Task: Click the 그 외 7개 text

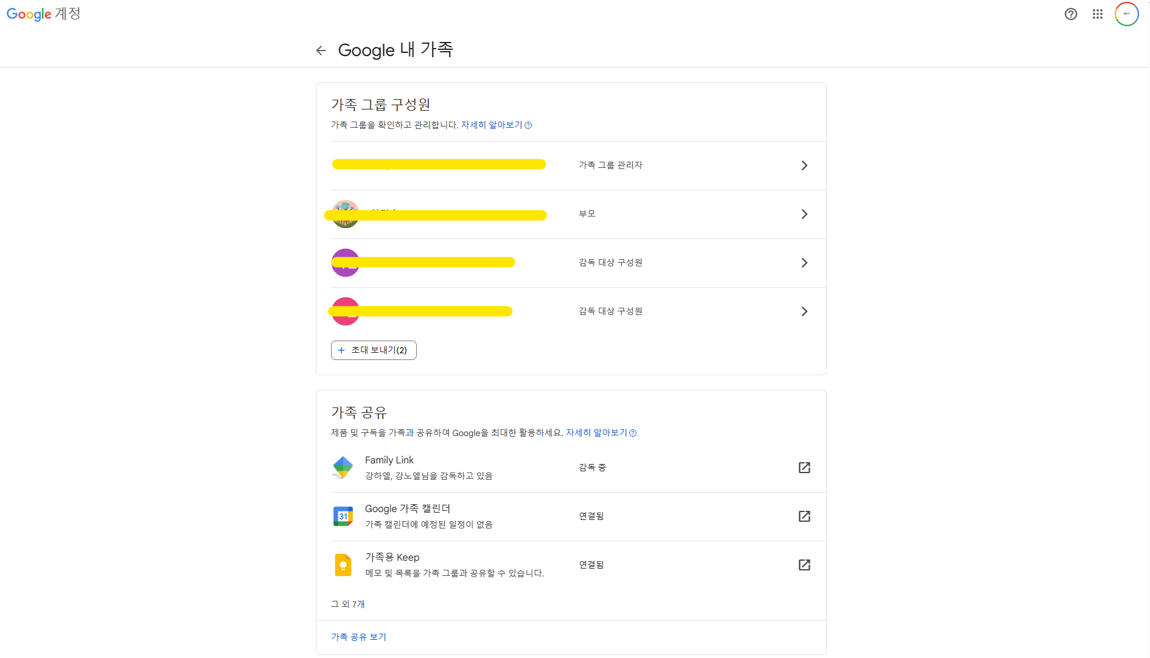Action: 347,604
